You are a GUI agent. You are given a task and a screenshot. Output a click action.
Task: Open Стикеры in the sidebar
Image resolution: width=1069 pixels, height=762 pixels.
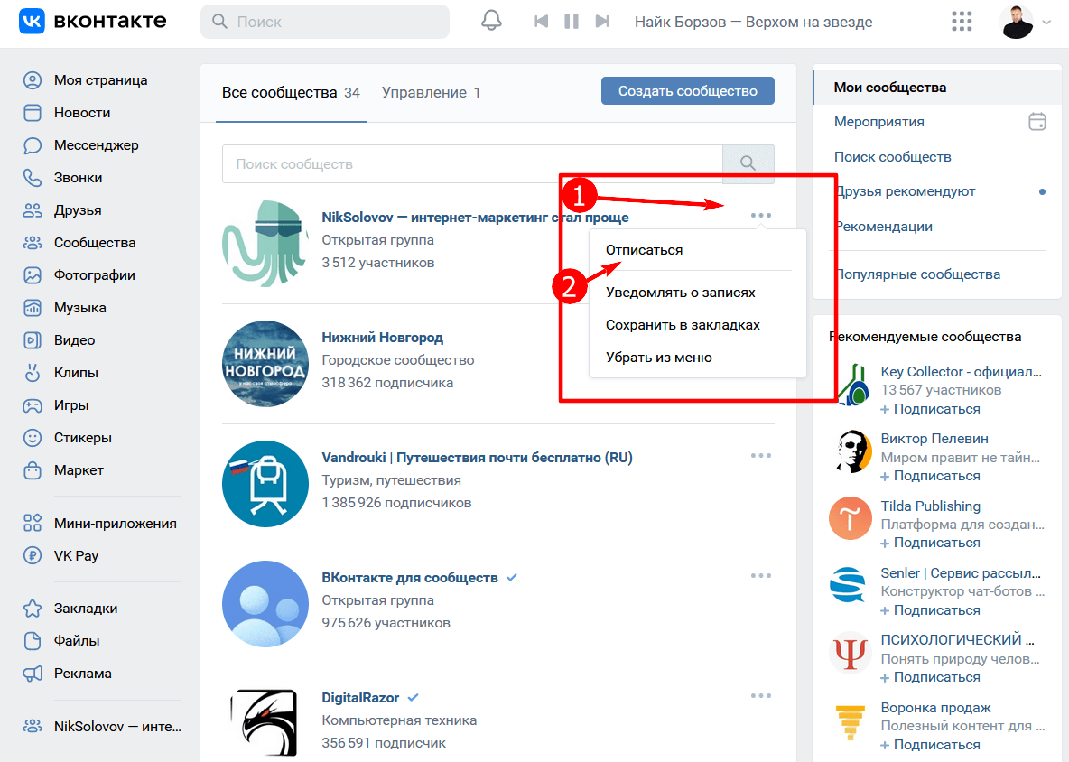pos(82,438)
